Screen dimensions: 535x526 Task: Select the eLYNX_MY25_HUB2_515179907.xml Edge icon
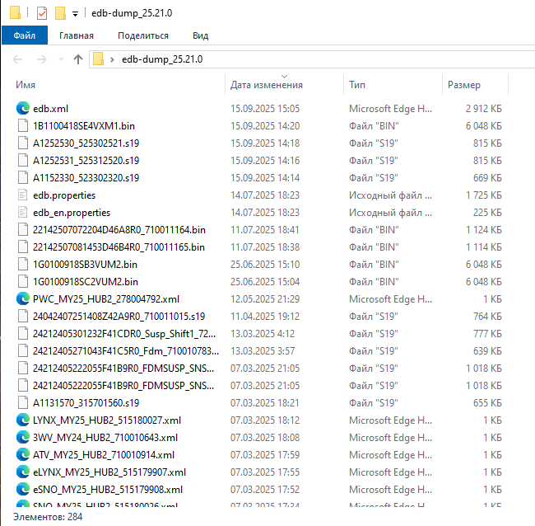point(23,472)
